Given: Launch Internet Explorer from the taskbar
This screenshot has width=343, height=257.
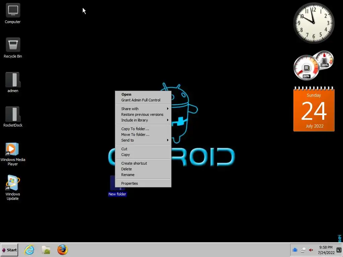Looking at the screenshot, I should click(29, 250).
